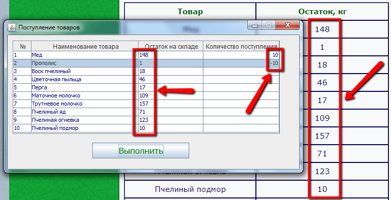Click value 157 in background Остаток column

pos(322,136)
